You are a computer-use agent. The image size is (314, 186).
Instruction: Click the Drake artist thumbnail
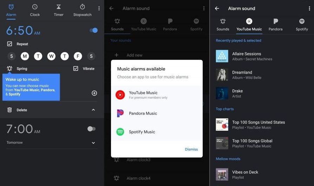coord(222,93)
